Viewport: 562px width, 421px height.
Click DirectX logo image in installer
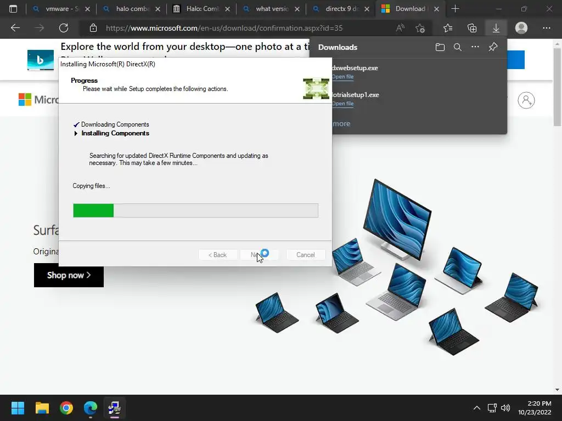tap(316, 88)
